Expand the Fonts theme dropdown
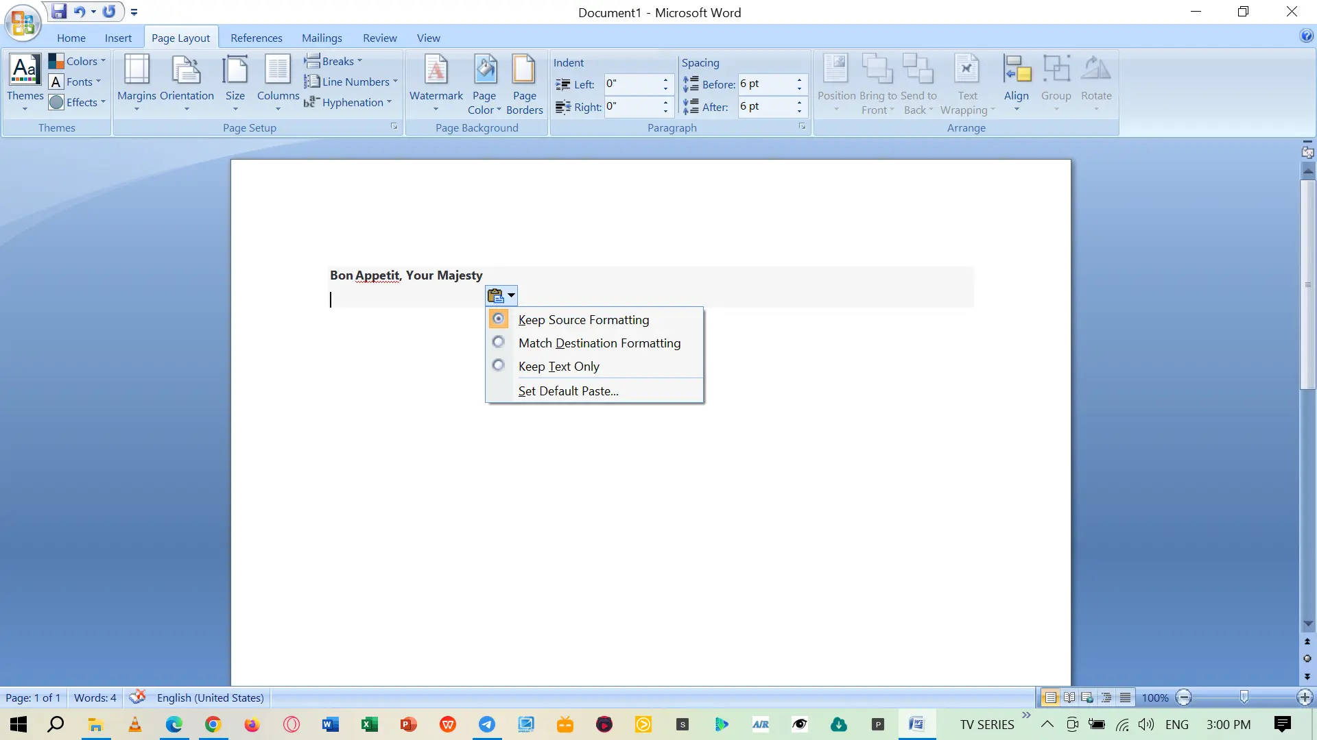1317x740 pixels. [75, 82]
